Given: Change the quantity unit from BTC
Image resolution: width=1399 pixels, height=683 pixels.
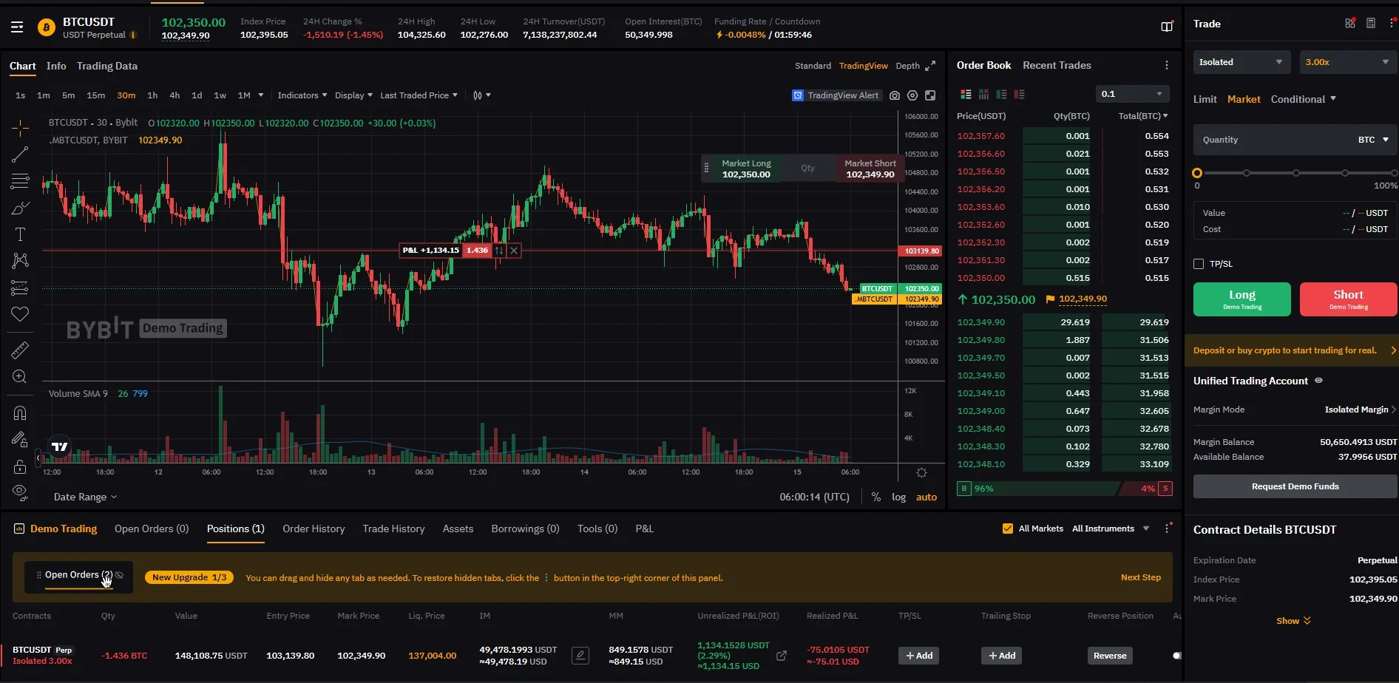Looking at the screenshot, I should click(1373, 140).
